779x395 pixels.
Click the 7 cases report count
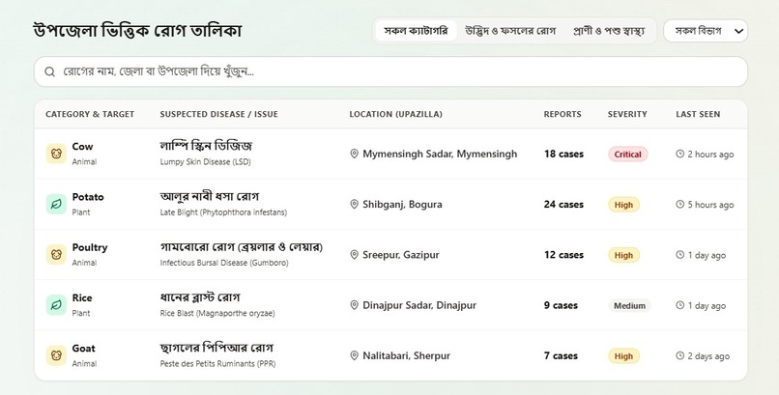tap(561, 355)
